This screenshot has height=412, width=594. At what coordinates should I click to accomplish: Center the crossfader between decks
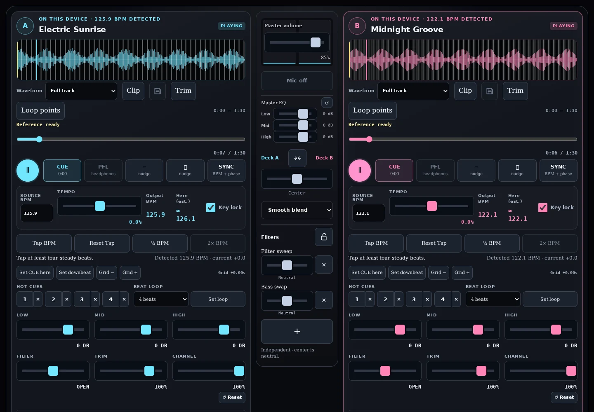coord(297,158)
